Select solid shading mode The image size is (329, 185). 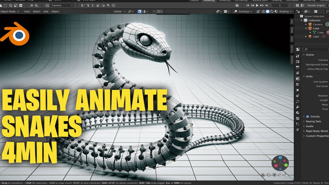point(267,11)
